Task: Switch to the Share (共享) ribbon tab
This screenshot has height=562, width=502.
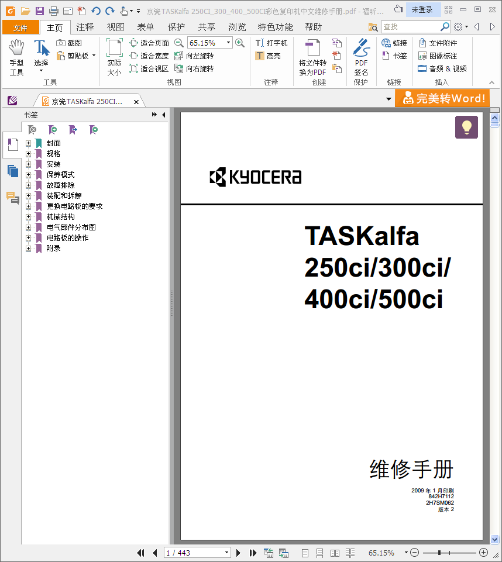Action: click(x=207, y=27)
